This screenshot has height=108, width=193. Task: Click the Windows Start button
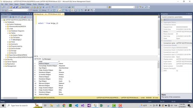point(3,105)
